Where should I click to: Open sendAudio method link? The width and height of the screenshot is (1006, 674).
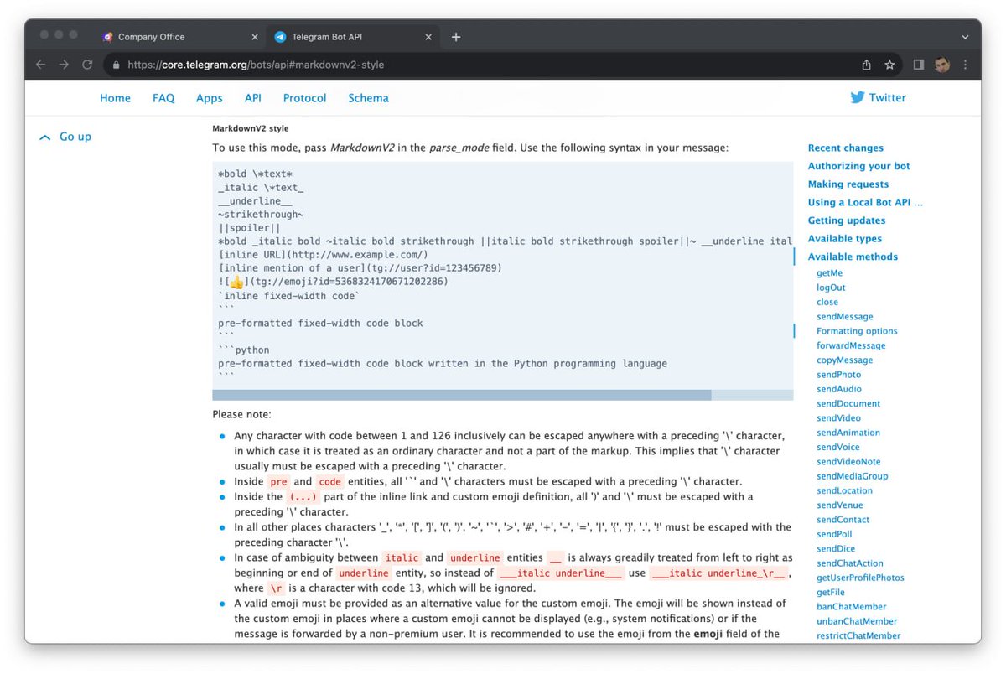click(x=839, y=389)
